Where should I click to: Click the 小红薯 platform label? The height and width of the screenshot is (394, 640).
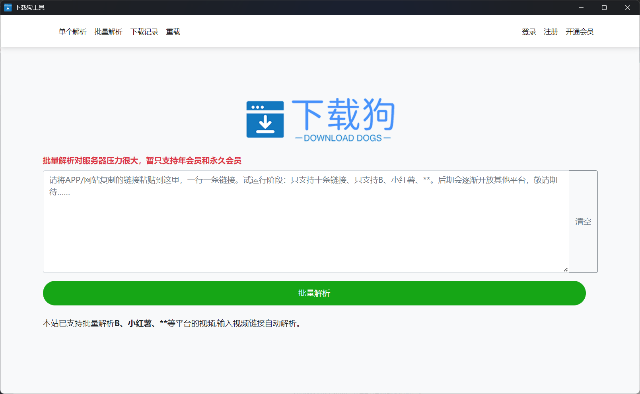click(x=139, y=324)
